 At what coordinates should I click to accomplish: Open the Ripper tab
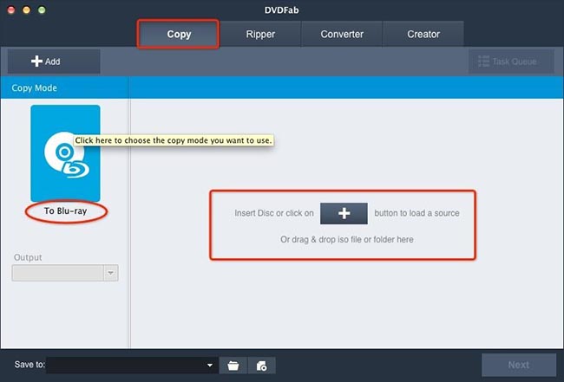[260, 34]
